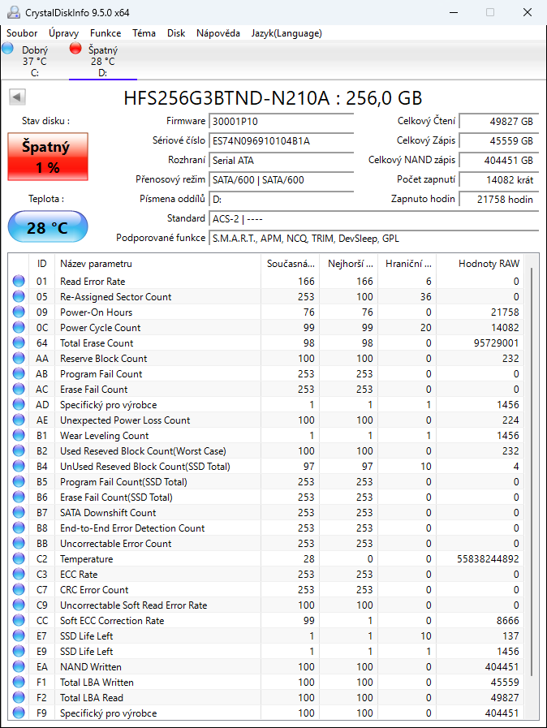Click the blue health circle on the C: tab

[7, 49]
